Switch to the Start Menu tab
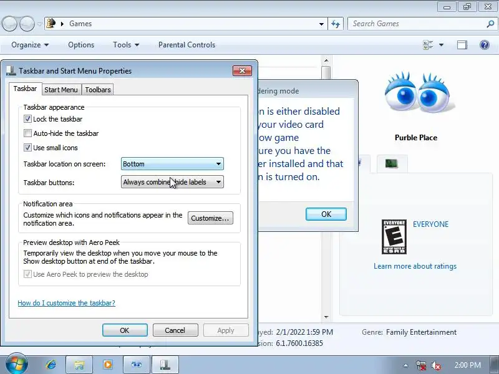Viewport: 499px width, 374px height. [61, 90]
